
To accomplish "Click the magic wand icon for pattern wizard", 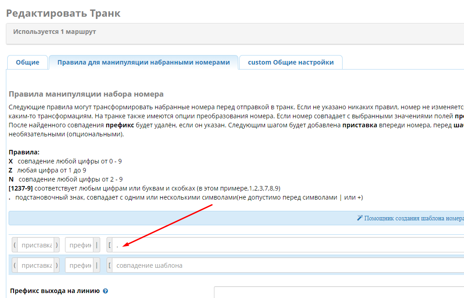I will coord(360,218).
